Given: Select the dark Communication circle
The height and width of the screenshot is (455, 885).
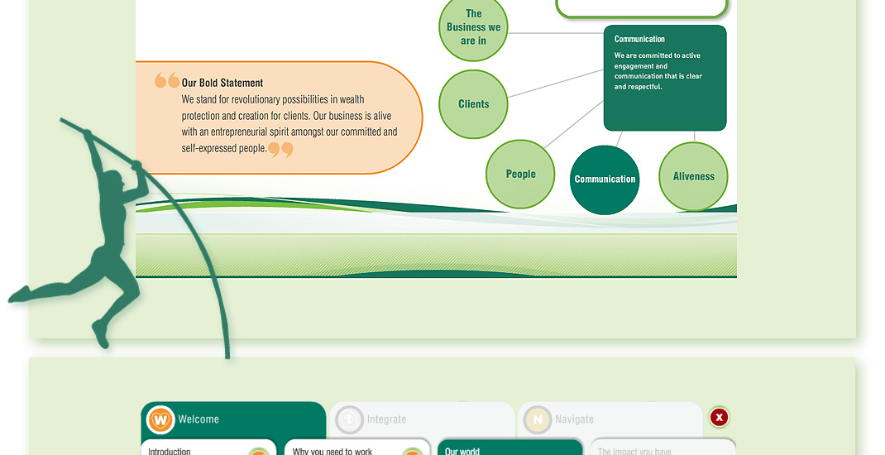Looking at the screenshot, I should tap(605, 180).
